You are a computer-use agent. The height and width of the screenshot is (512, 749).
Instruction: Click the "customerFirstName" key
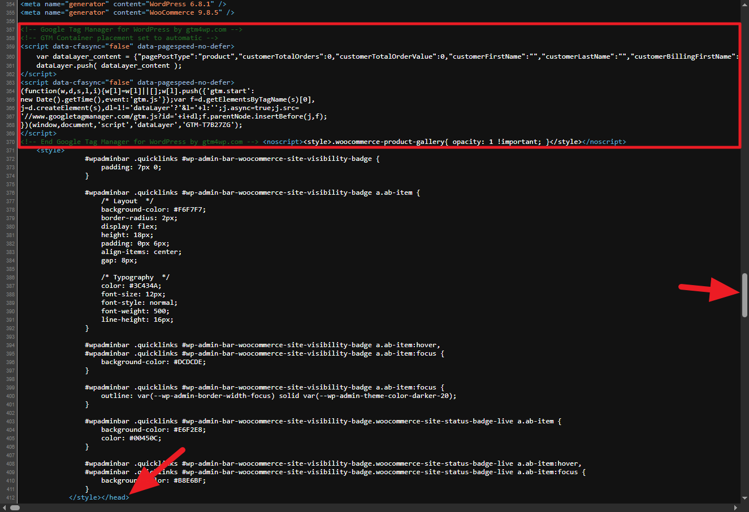coord(487,56)
